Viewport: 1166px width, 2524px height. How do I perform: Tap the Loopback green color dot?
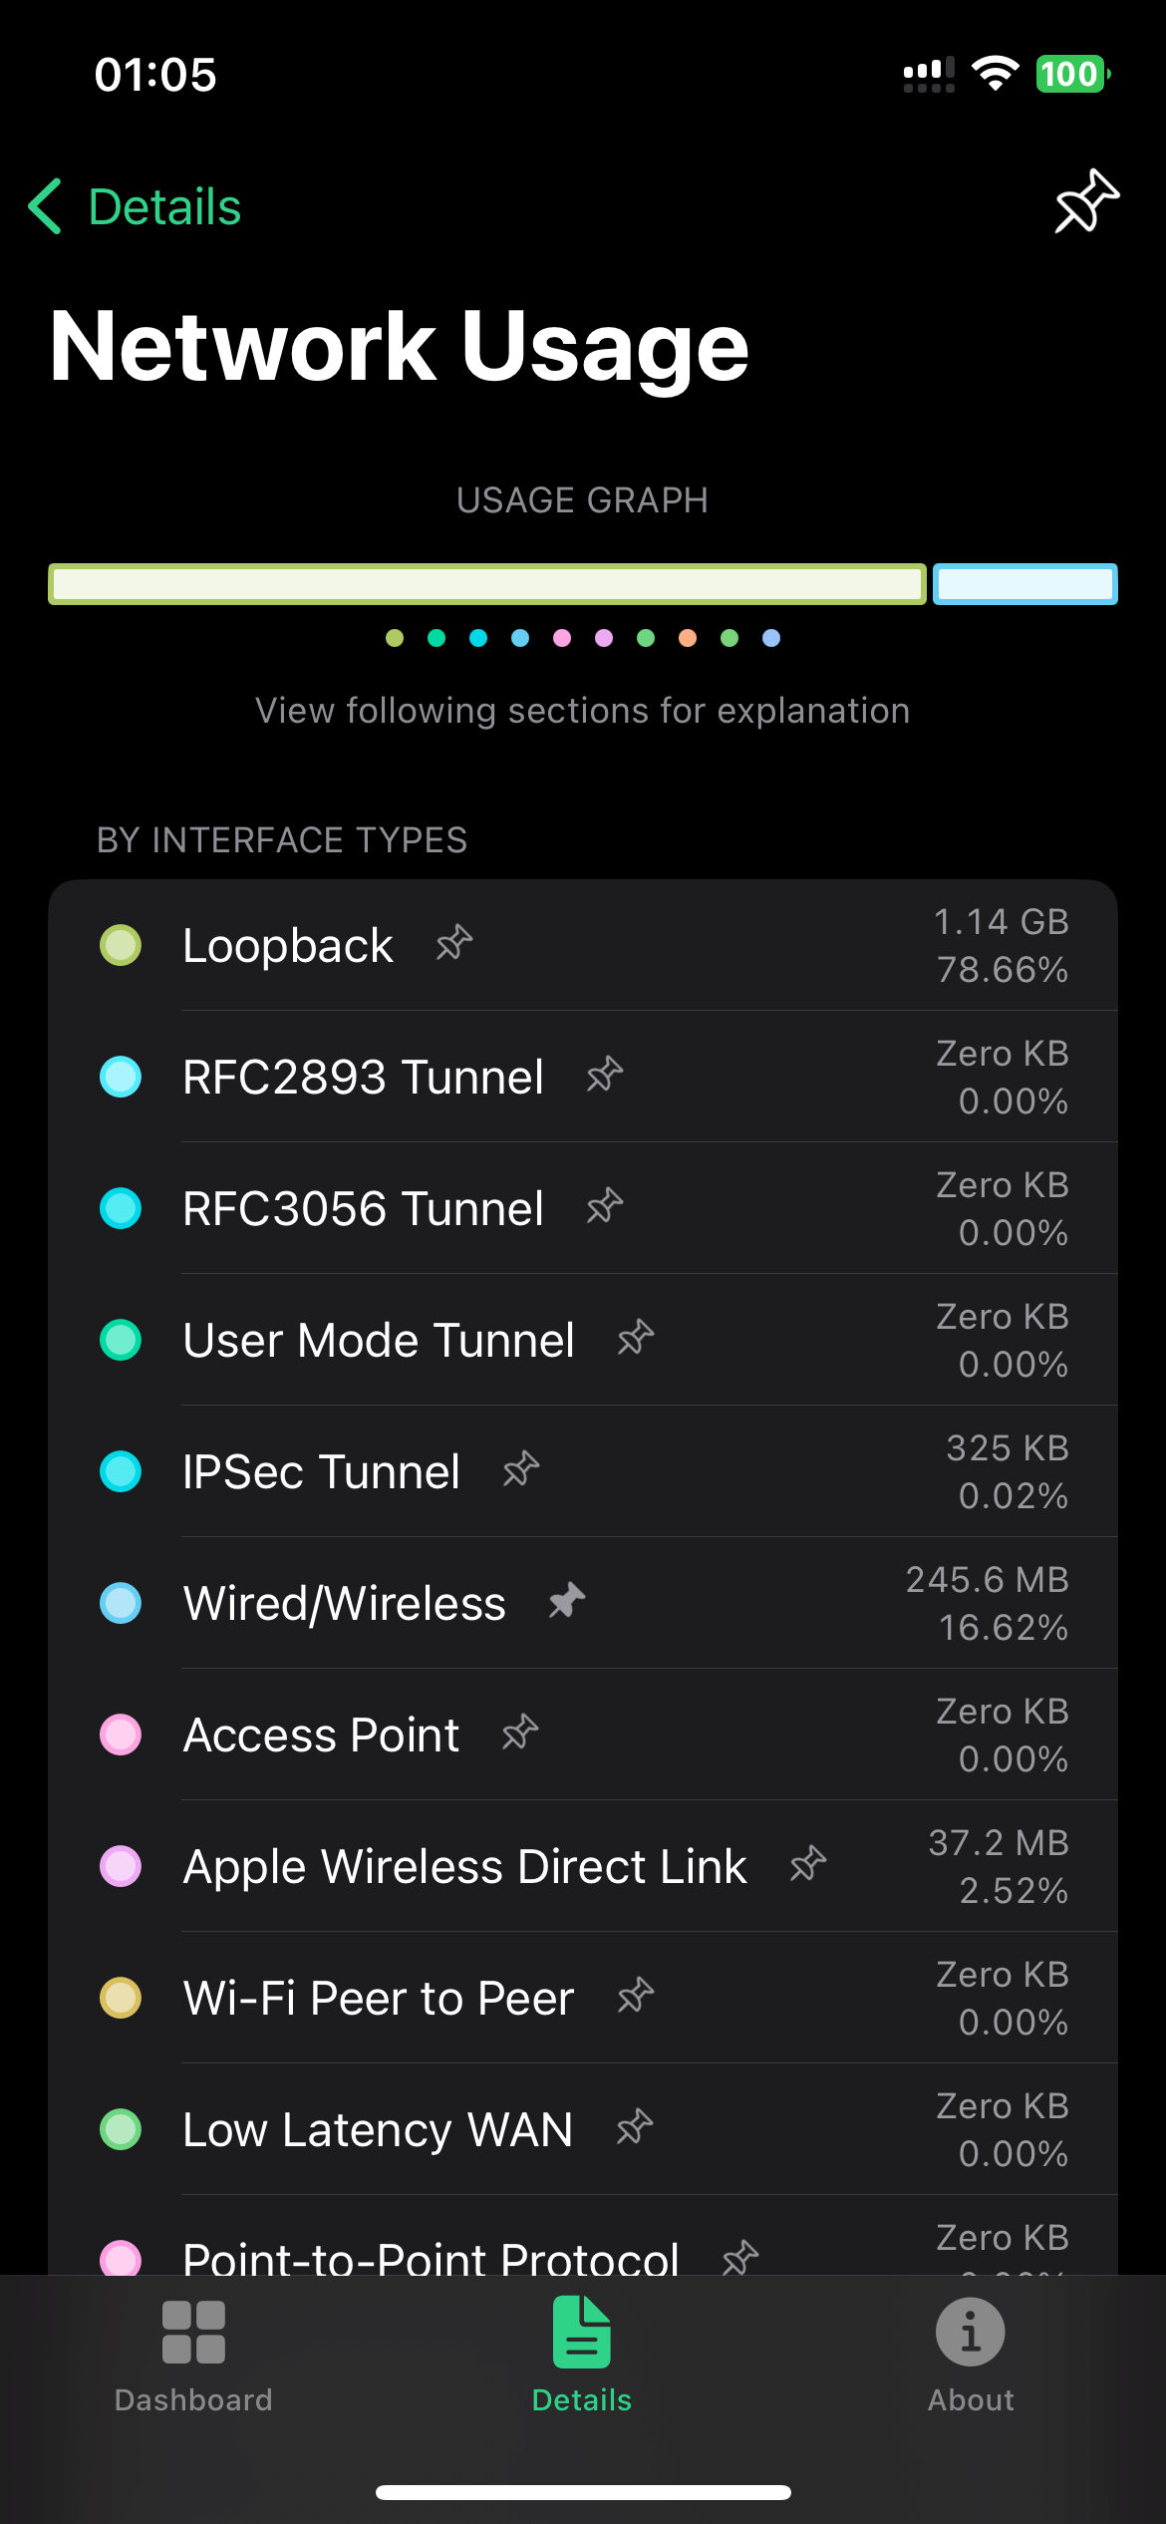tap(121, 945)
